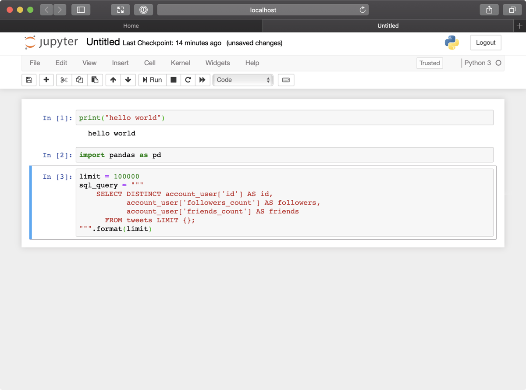Restart the kernel using the refresh icon

pyautogui.click(x=188, y=80)
